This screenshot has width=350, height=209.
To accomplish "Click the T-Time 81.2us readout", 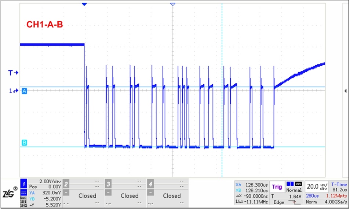I will point(338,187).
